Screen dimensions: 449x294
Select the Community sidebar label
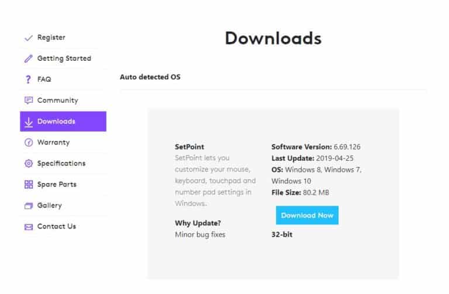click(57, 101)
